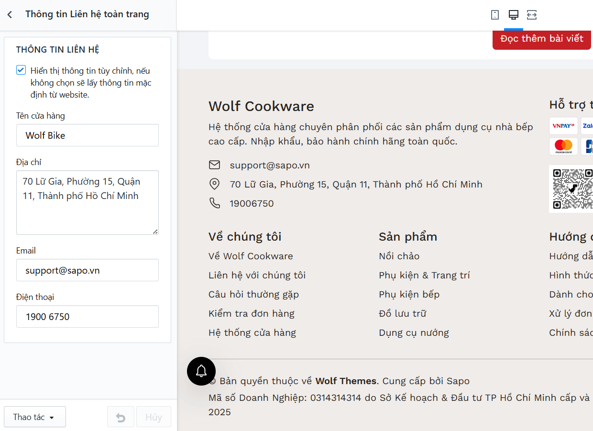Click the phone icon beside 19006750

coord(215,203)
